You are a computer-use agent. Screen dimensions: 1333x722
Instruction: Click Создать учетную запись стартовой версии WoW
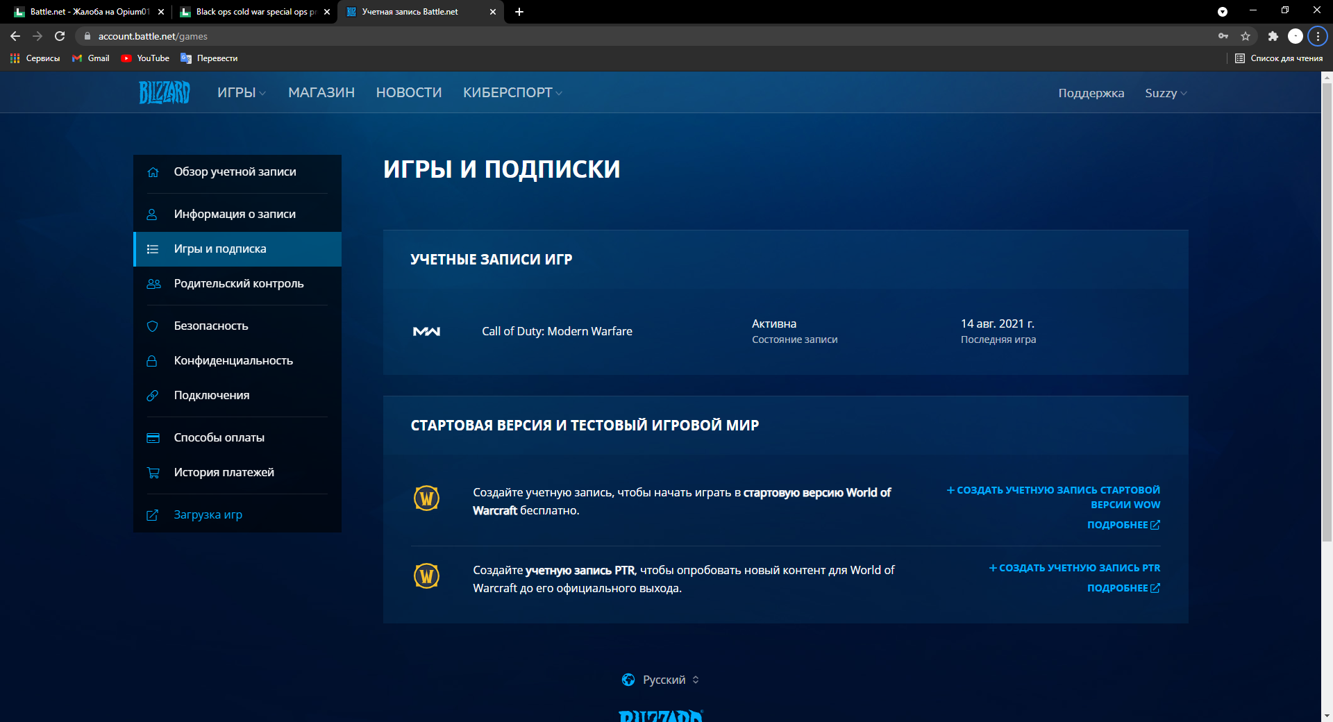click(1053, 498)
